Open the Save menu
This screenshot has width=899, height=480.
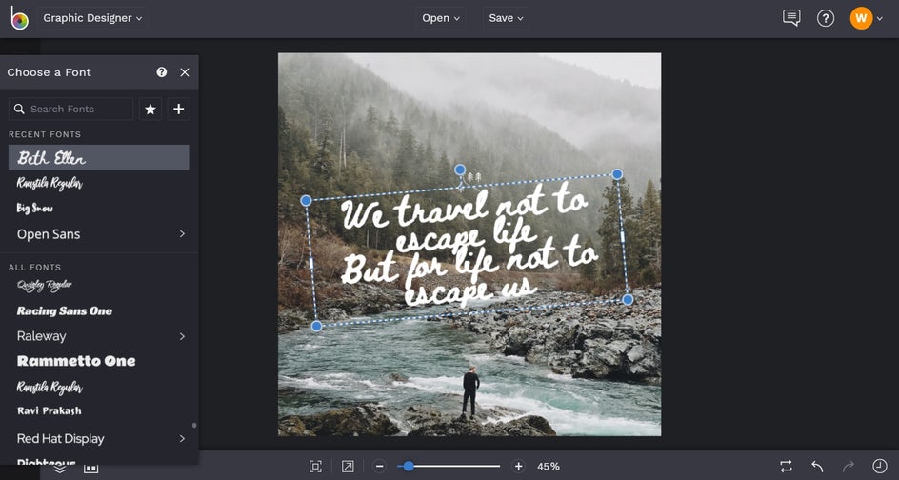[x=506, y=18]
